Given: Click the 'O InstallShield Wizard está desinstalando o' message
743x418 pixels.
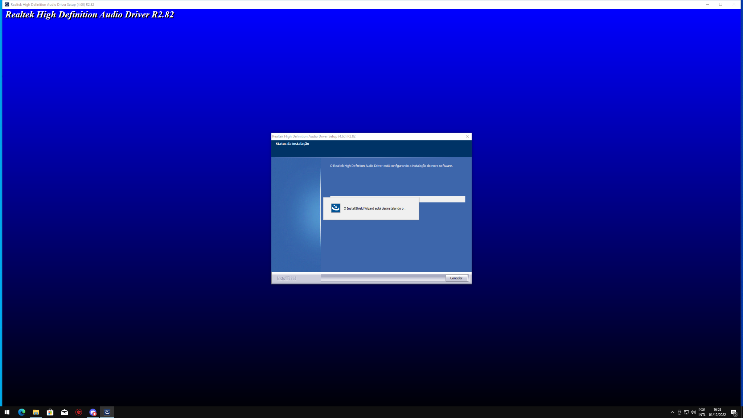Looking at the screenshot, I should (x=374, y=209).
